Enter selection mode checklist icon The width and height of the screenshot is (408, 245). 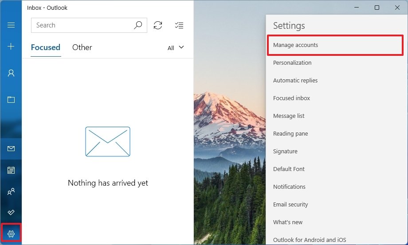[179, 25]
